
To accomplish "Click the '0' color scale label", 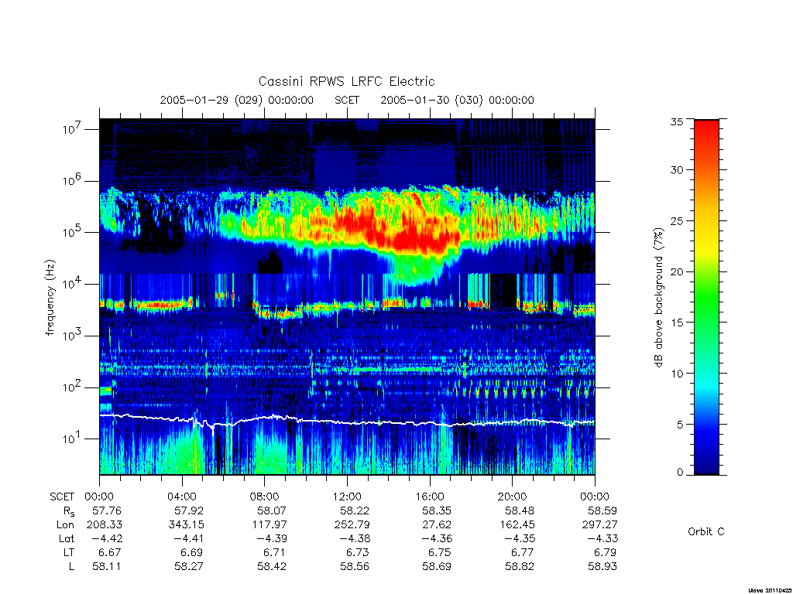I will click(680, 473).
